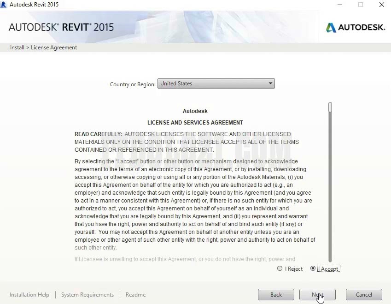Open the Country or Region dropdown
The width and height of the screenshot is (391, 304).
tap(216, 83)
